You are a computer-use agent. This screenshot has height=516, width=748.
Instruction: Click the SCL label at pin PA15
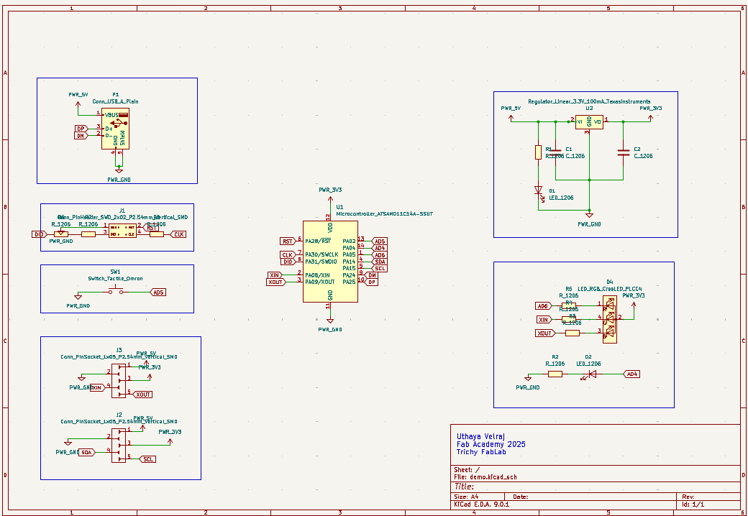(x=379, y=268)
